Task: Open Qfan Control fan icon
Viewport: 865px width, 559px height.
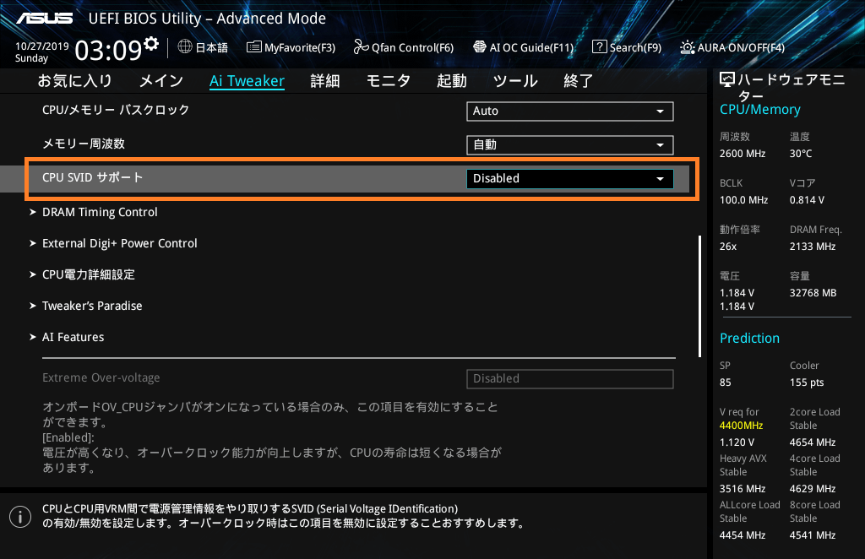Action: point(361,46)
